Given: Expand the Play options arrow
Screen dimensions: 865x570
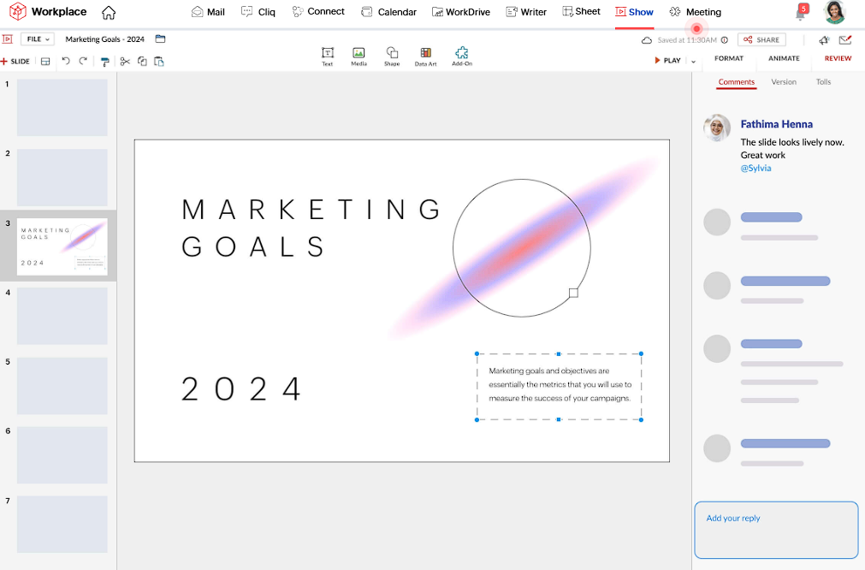Looking at the screenshot, I should tap(693, 62).
